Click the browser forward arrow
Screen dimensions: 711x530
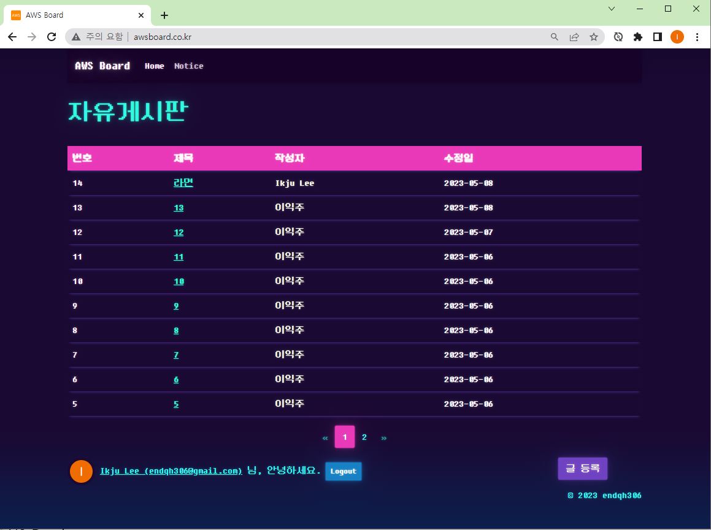pos(32,37)
